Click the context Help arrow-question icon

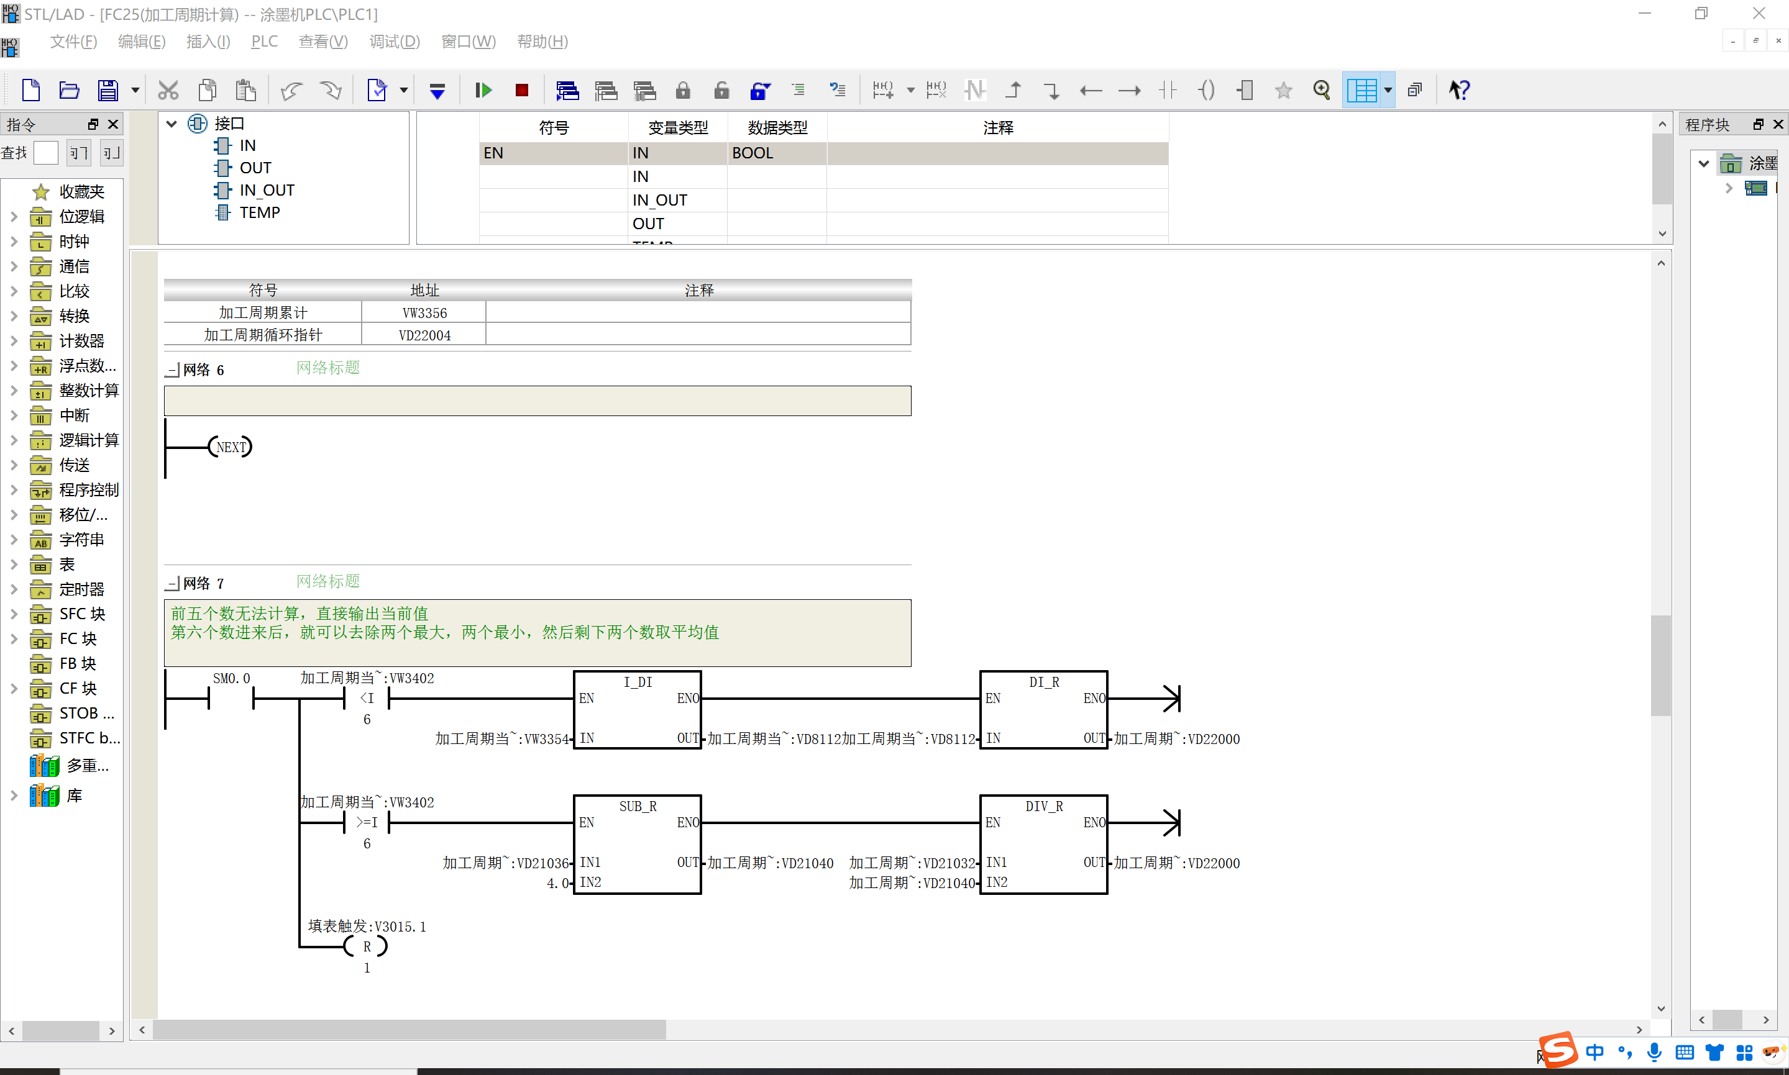1458,91
